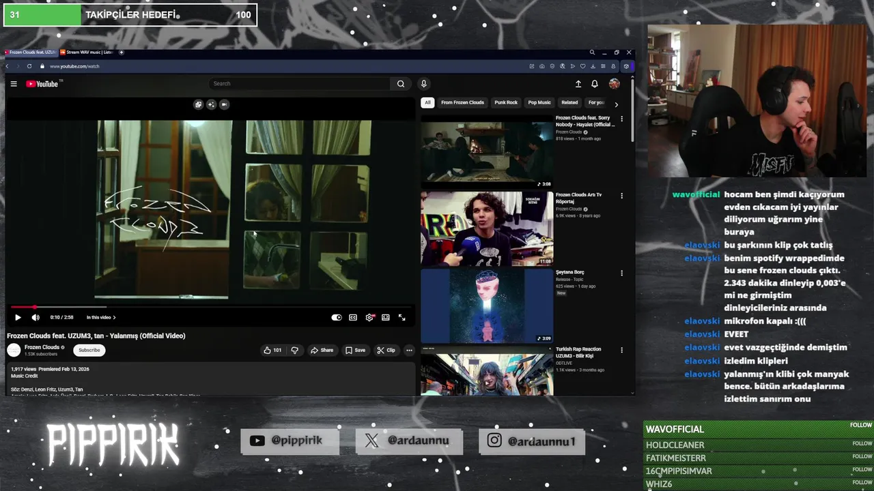The height and width of the screenshot is (491, 874).
Task: Start voice search with the microphone icon
Action: pos(423,84)
